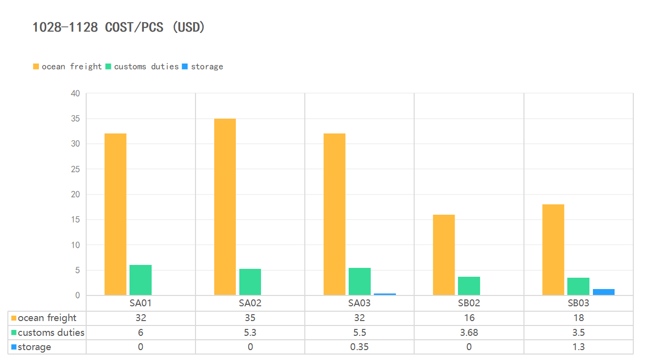This screenshot has width=652, height=357.
Task: Click the SA01 customs duties bar
Action: (x=140, y=280)
